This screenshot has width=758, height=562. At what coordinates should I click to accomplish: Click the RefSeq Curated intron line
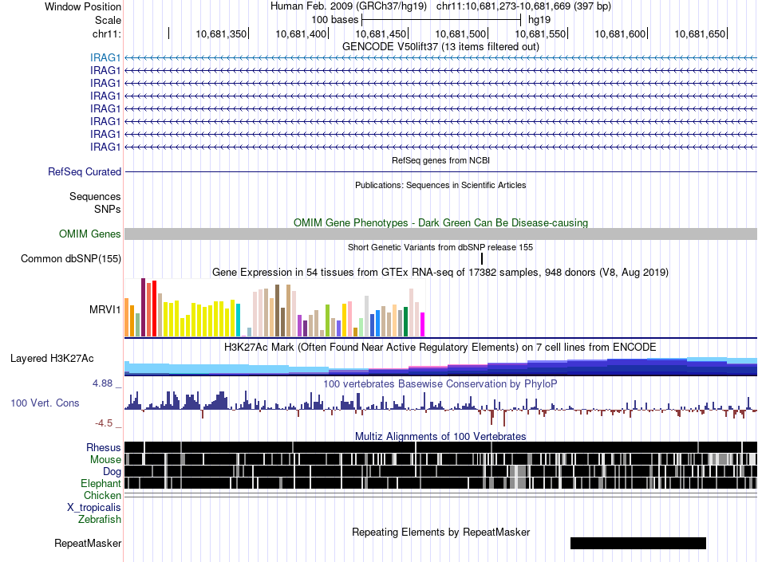click(x=441, y=172)
